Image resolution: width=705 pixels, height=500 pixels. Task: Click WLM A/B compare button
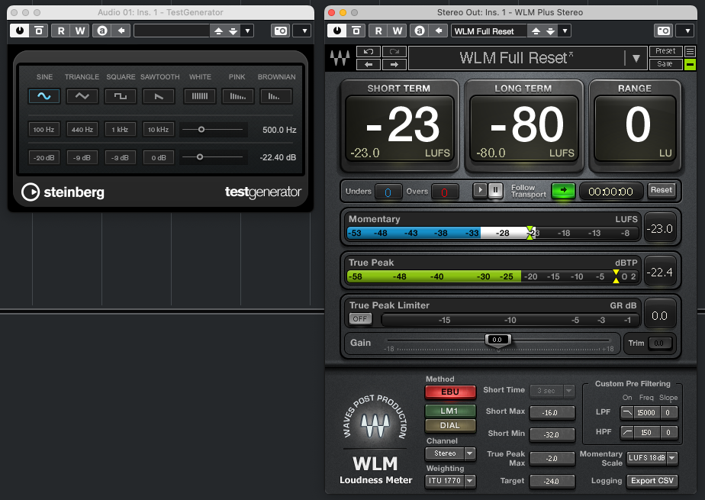[x=420, y=31]
